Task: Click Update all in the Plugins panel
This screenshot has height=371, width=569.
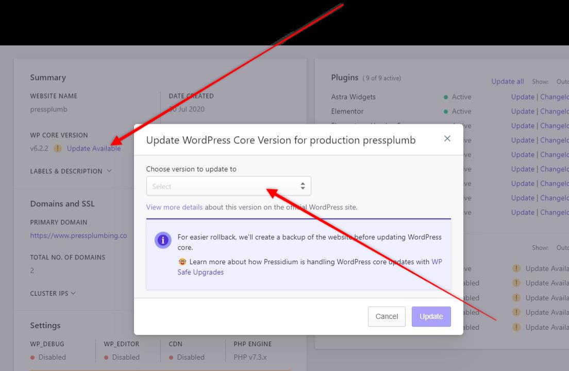Action: 507,82
